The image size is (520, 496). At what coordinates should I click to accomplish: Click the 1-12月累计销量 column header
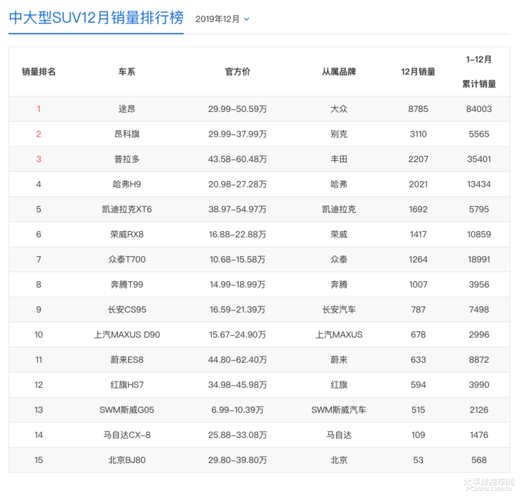pos(479,72)
